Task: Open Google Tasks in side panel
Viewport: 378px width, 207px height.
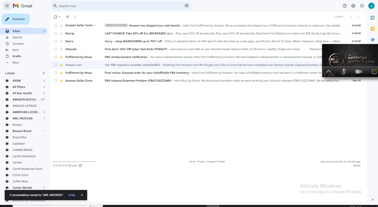Action: (372, 40)
